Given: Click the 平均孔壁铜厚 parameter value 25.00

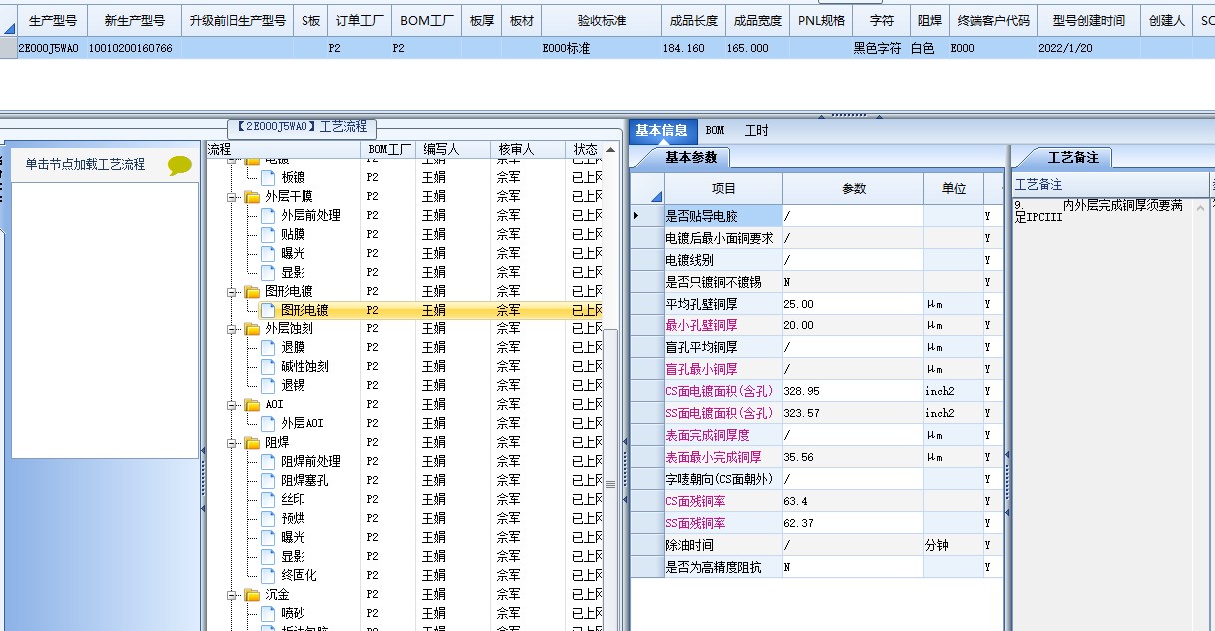Looking at the screenshot, I should click(x=853, y=304).
